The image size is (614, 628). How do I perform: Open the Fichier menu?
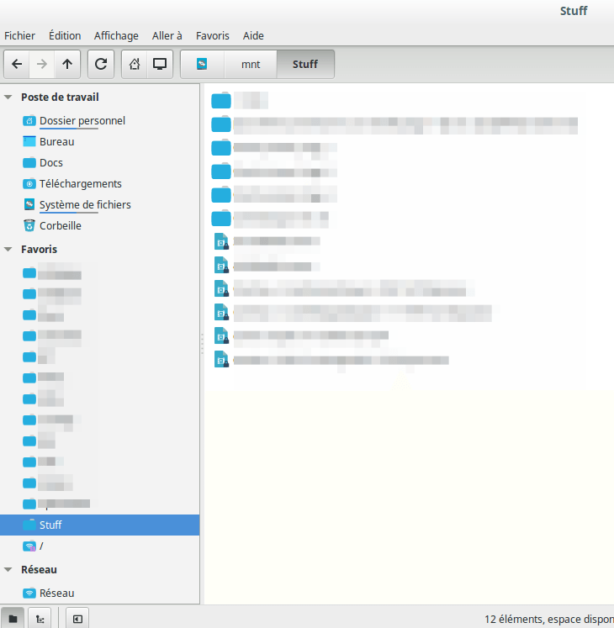[x=19, y=35]
